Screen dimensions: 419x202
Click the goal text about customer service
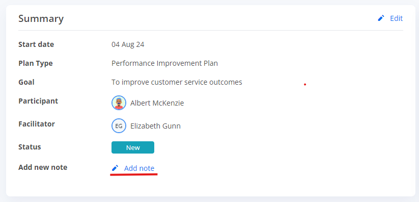(x=177, y=82)
